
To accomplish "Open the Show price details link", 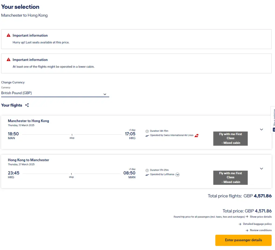I will click(x=260, y=217).
